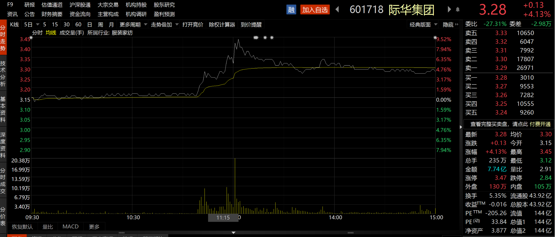This screenshot has width=555, height=237.
Task: Click the news star marker at chart's top-left corner
Action: coord(31,38)
